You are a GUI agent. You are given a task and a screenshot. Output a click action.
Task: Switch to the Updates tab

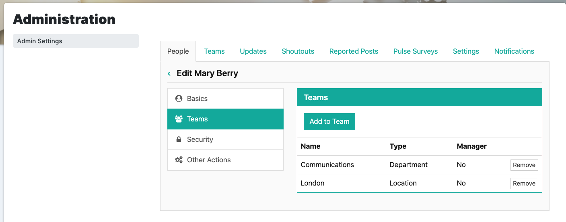point(253,51)
